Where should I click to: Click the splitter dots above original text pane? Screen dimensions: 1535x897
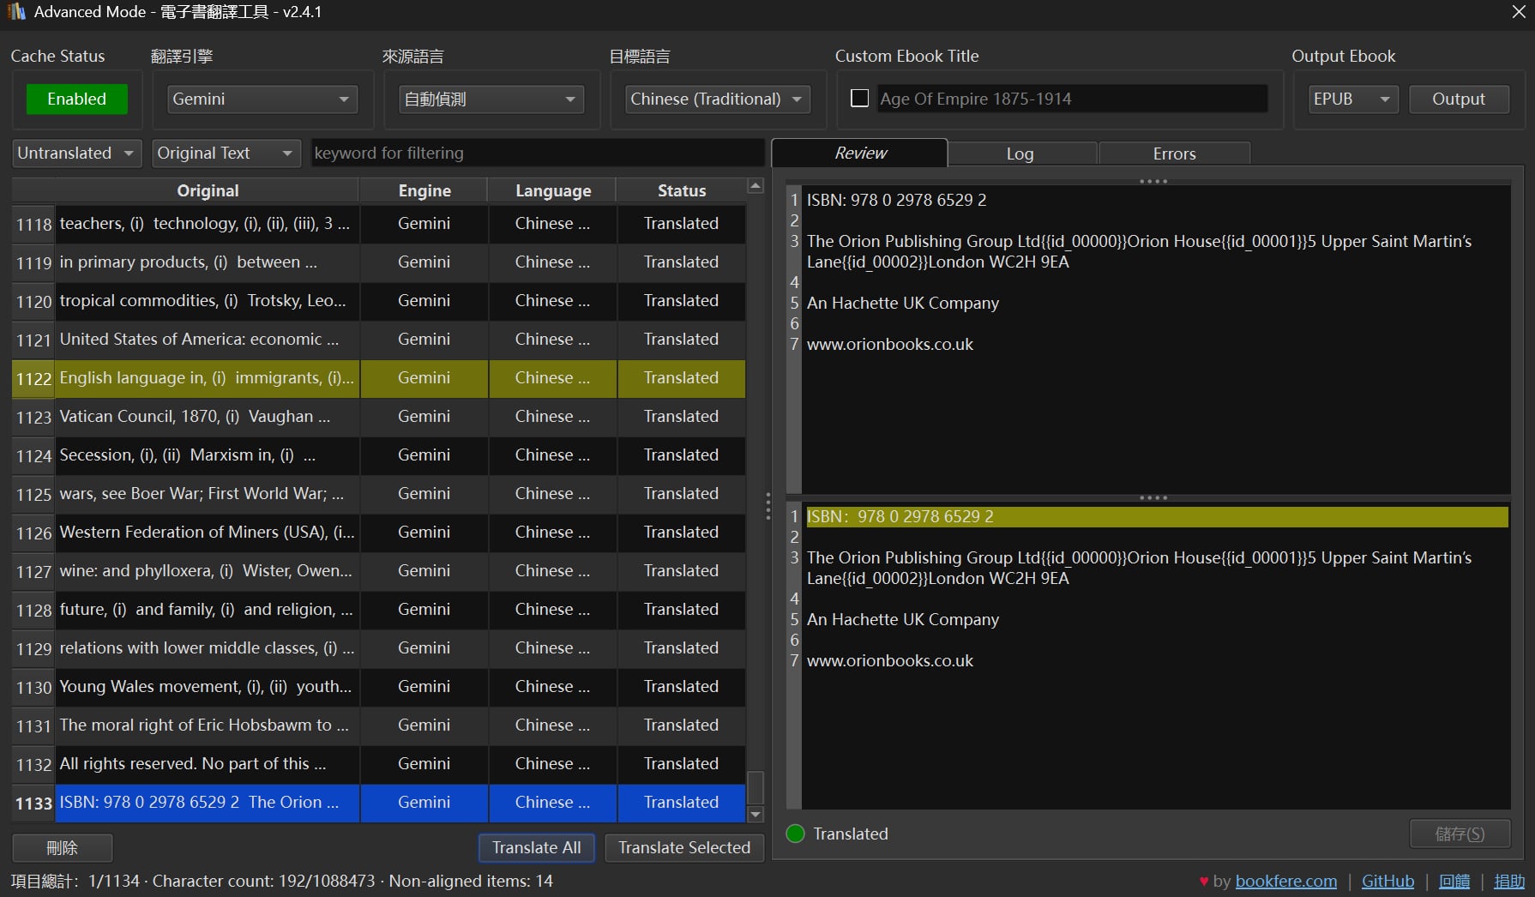coord(1153,181)
